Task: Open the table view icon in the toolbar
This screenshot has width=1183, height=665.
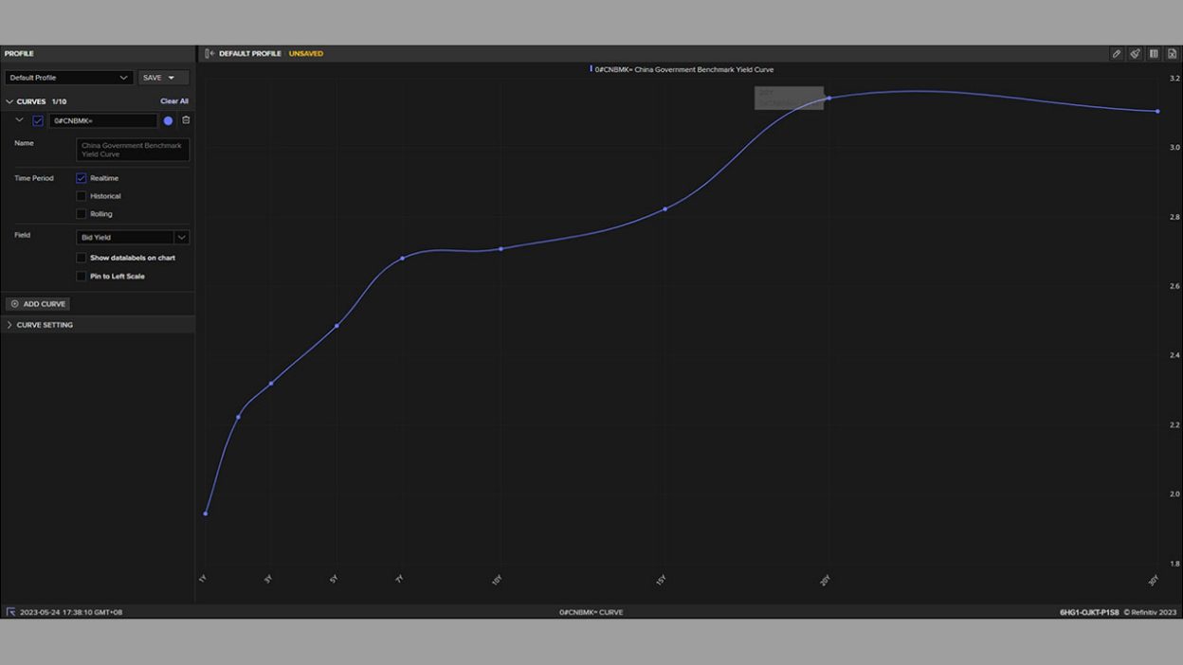Action: (x=1154, y=53)
